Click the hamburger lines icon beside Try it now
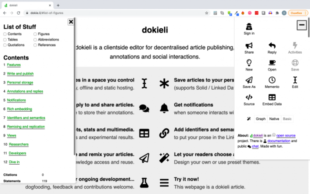310x194 pixels. pos(164,182)
